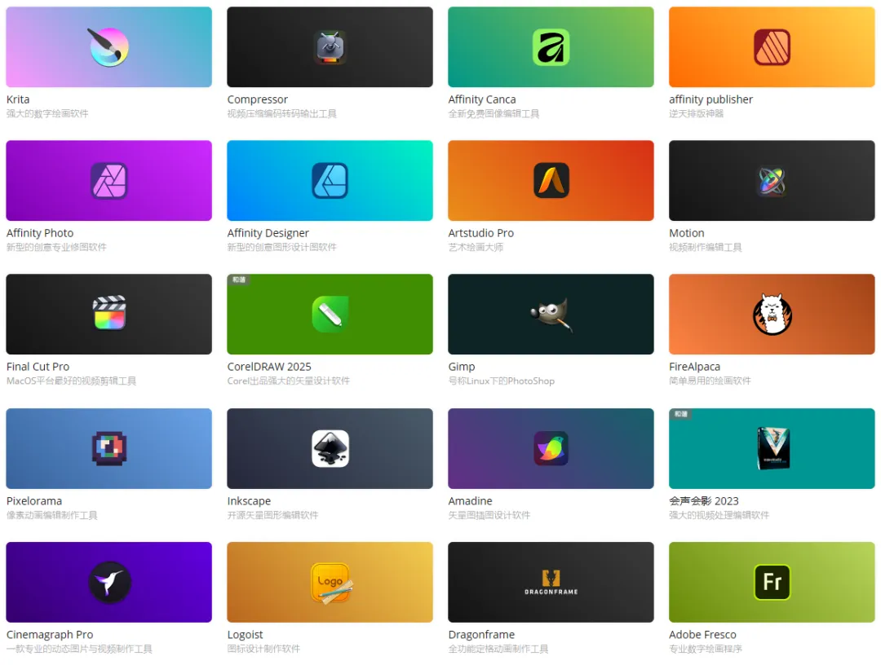
Task: Click description 全新免费图像编辑工具
Action: pos(494,113)
